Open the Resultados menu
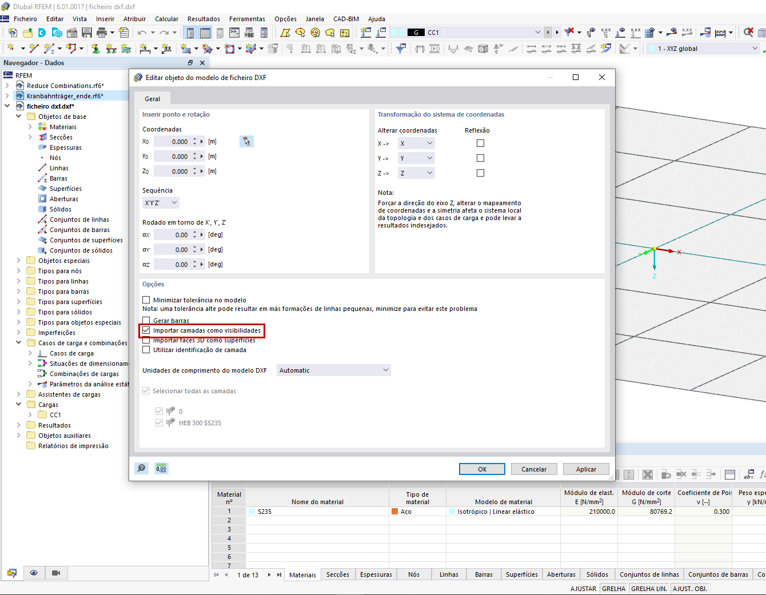 point(204,19)
